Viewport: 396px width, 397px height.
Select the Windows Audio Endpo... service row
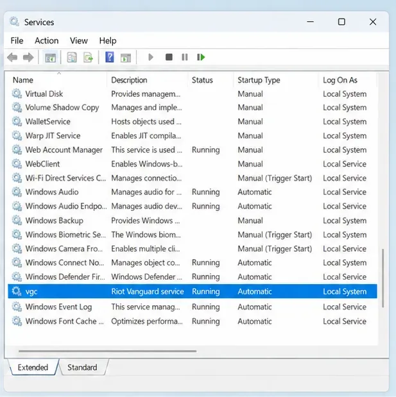(x=193, y=206)
